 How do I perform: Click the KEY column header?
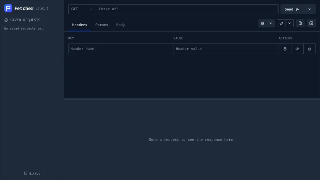click(x=71, y=38)
